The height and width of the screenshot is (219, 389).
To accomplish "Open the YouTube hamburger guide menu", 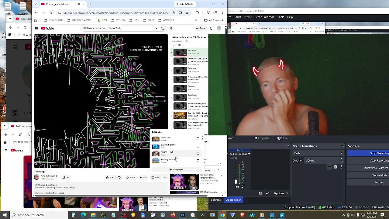I will point(36,28).
